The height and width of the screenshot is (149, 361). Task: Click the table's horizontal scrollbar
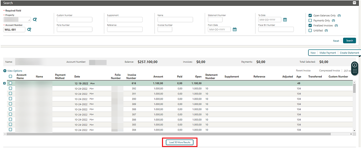[x=168, y=134]
